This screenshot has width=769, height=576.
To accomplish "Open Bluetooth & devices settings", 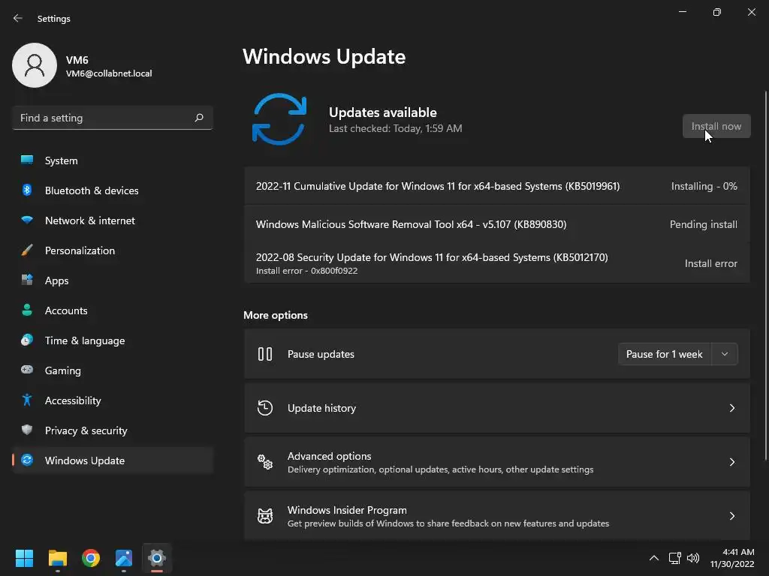I will click(x=113, y=190).
